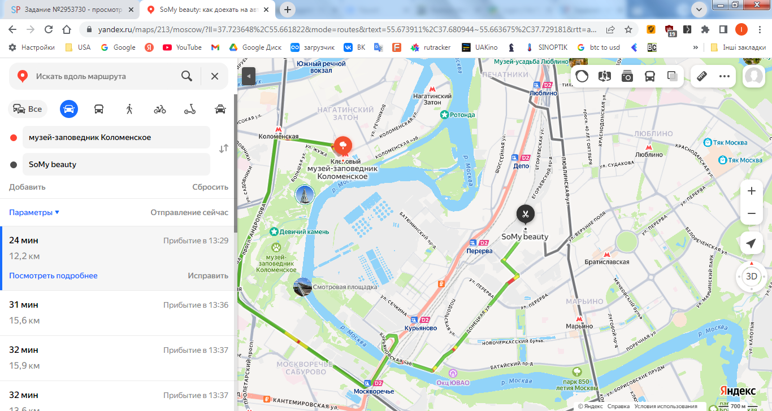Viewport: 772px width, 411px height.
Task: Click the Марьино metro icon
Action: click(579, 318)
